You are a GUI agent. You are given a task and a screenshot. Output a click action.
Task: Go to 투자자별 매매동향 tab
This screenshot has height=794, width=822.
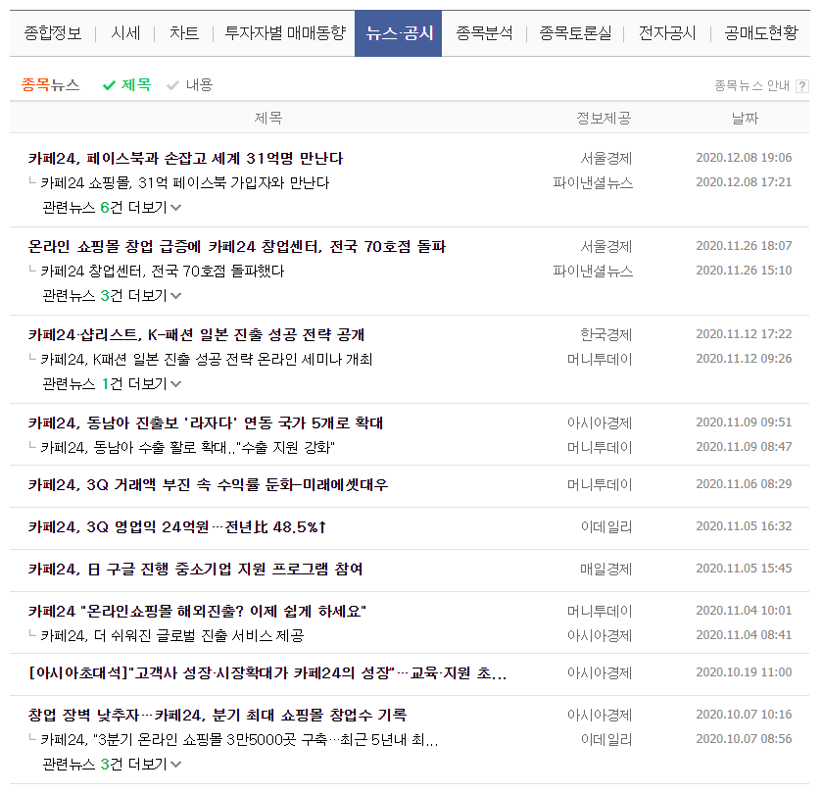[x=285, y=33]
